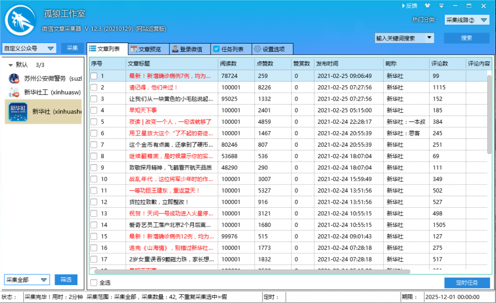Screen dimensions: 496x303
Task: Open the 登录微信 tab
Action: [x=190, y=49]
